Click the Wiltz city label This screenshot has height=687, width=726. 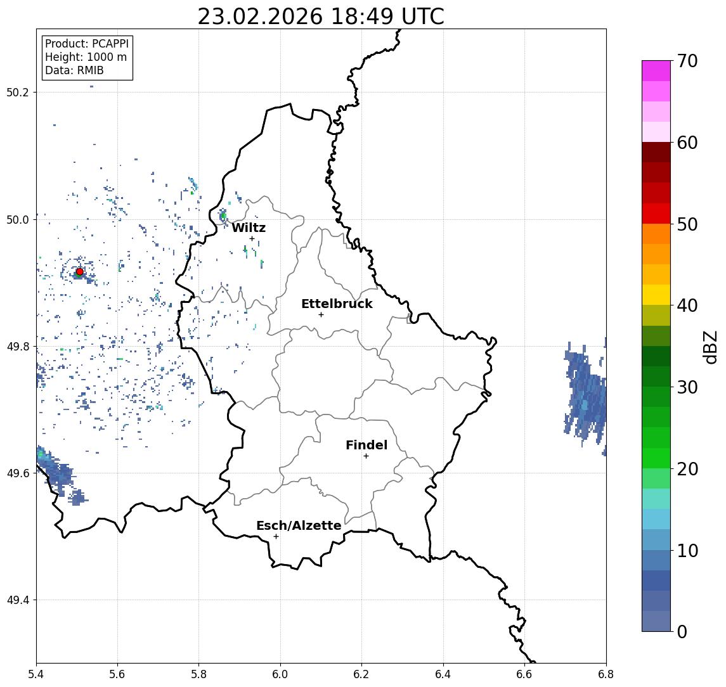click(249, 228)
